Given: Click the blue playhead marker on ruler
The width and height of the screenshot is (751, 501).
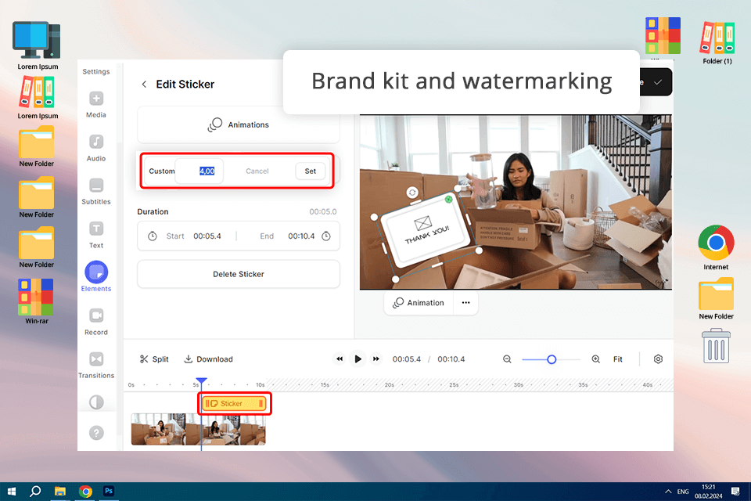Looking at the screenshot, I should 201,382.
